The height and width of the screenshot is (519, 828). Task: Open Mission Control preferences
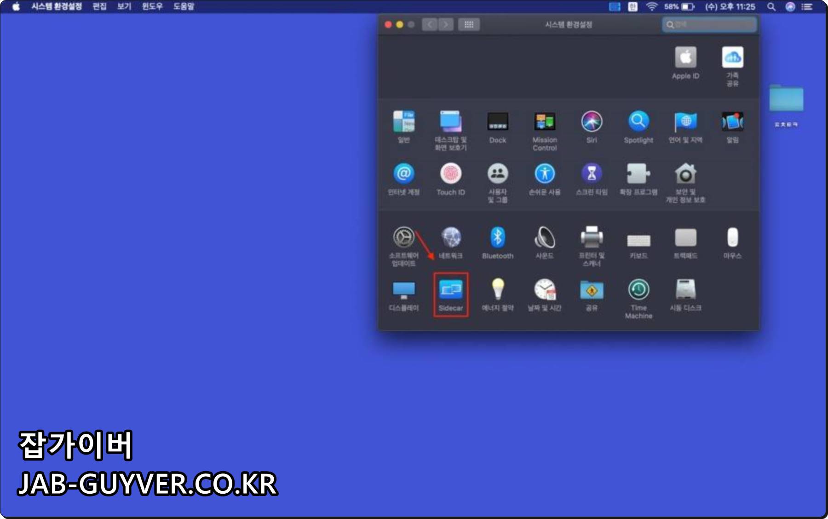pyautogui.click(x=545, y=131)
